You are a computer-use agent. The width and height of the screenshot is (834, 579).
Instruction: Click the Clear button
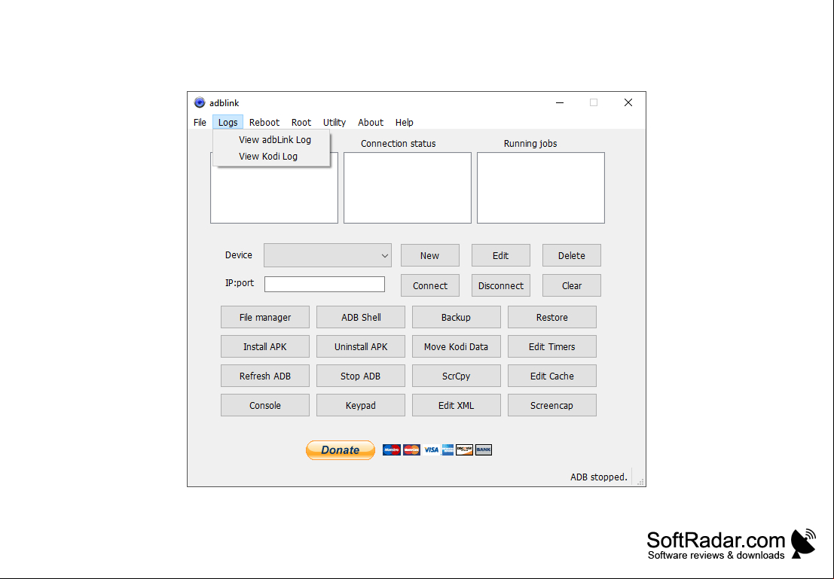pos(572,285)
